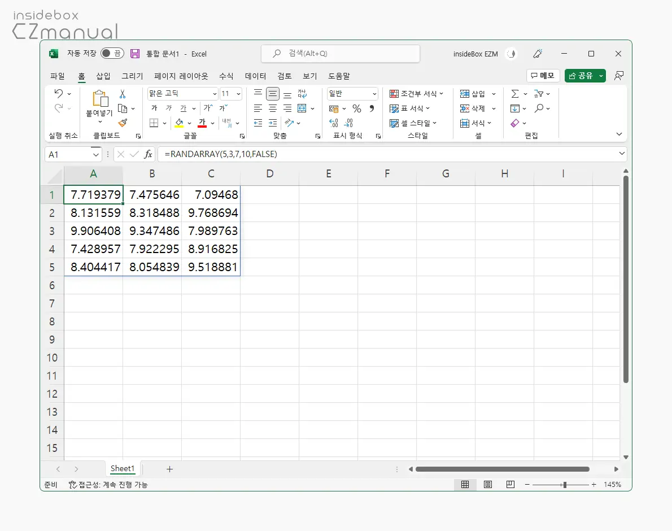
Task: Open the number format 일반 dropdown
Action: click(x=374, y=94)
